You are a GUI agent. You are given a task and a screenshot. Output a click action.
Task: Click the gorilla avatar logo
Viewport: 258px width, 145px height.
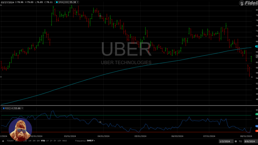(20, 130)
